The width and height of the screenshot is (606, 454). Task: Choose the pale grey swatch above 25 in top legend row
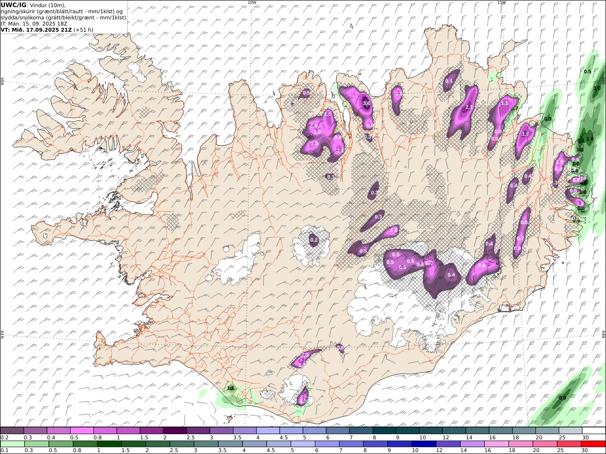pos(570,430)
